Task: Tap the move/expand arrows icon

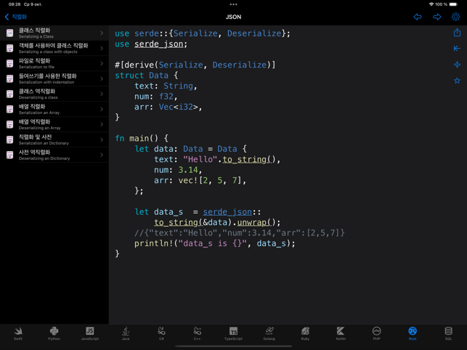Action: click(x=457, y=65)
